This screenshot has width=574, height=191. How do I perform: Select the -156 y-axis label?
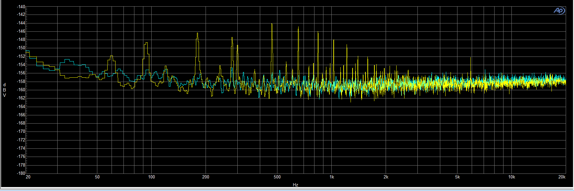21,73
